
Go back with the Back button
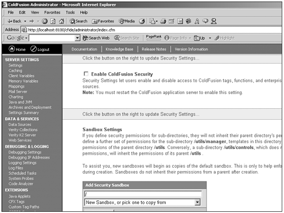pos(14,21)
